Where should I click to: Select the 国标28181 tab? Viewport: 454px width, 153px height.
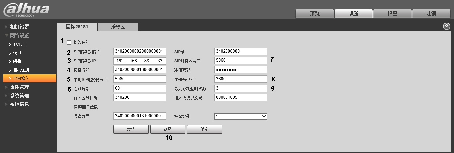[x=77, y=27]
